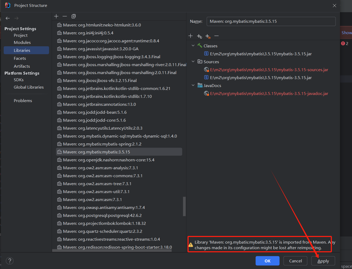352x269 pixels.
Task: Add library root with plus icon
Action: [190, 36]
